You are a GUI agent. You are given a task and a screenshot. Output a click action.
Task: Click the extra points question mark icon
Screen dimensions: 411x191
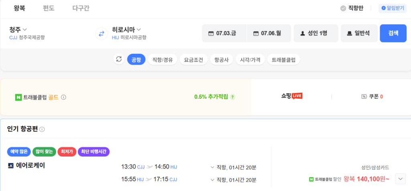(232, 97)
